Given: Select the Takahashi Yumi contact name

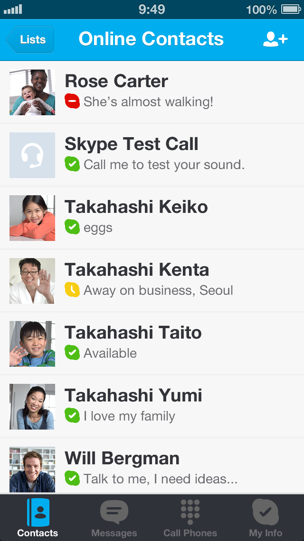Looking at the screenshot, I should (133, 396).
